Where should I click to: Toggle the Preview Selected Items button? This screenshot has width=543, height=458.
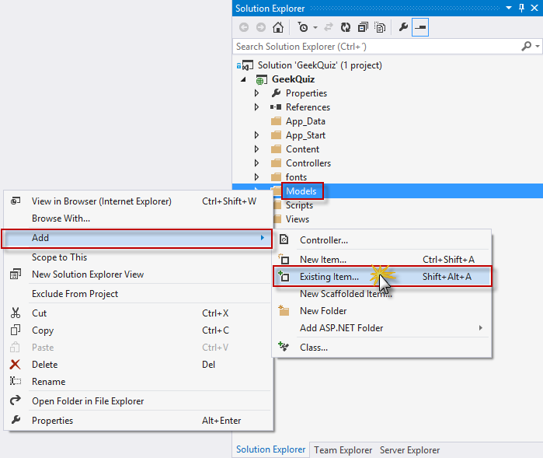tap(420, 27)
